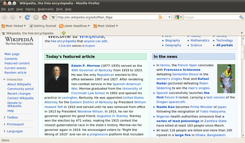Go to the Home page

coord(44,17)
